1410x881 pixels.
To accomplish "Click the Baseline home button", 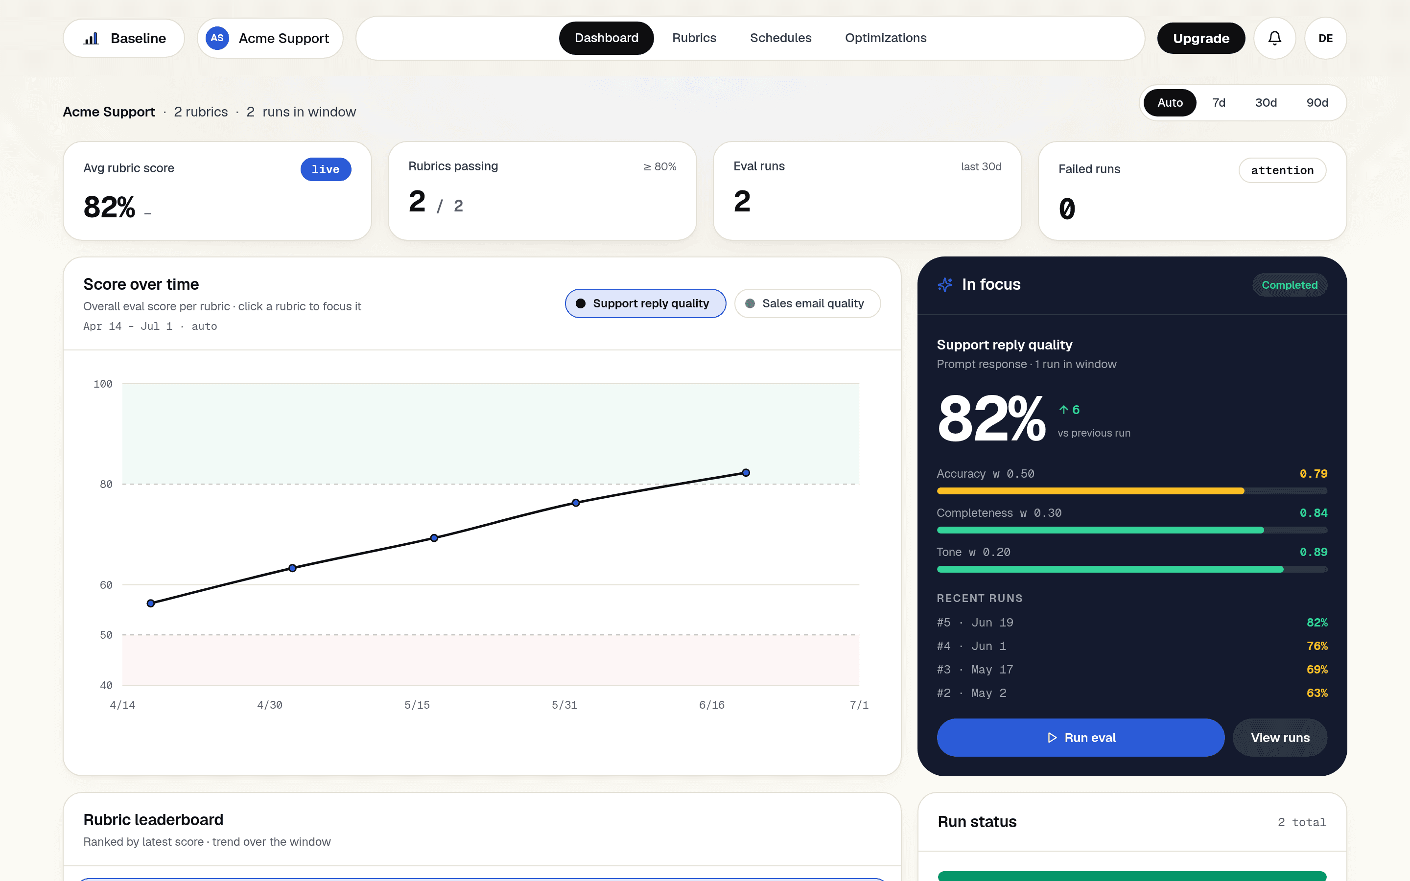I will [124, 39].
